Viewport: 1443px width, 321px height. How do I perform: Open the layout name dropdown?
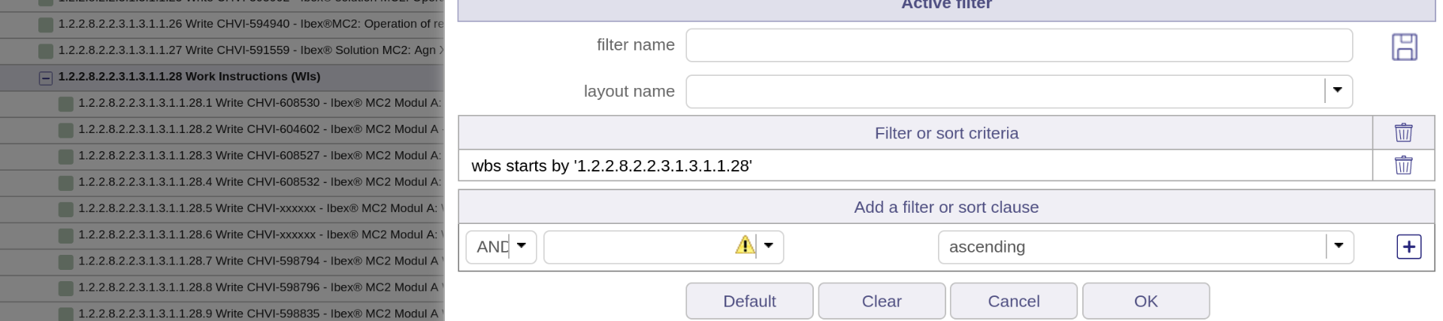click(1337, 91)
